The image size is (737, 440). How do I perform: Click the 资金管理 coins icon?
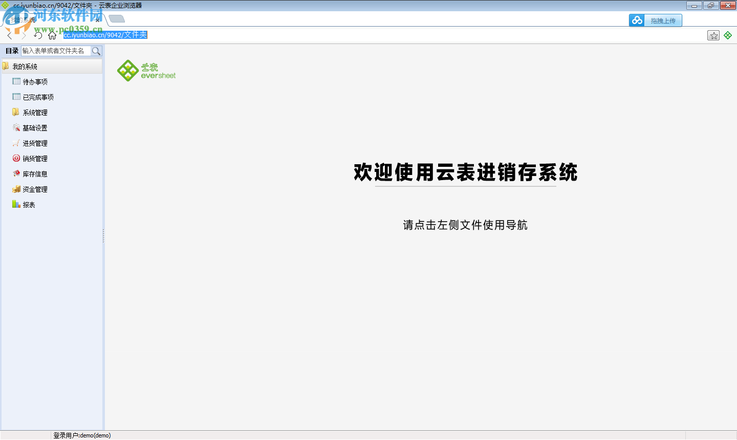pos(16,189)
